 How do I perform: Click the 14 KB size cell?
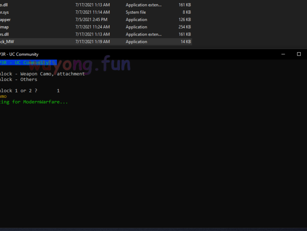[185, 42]
